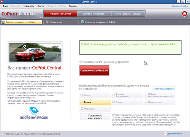Toggle the Темы checkbox
Viewport: 190px width, 137px height.
tap(114, 102)
